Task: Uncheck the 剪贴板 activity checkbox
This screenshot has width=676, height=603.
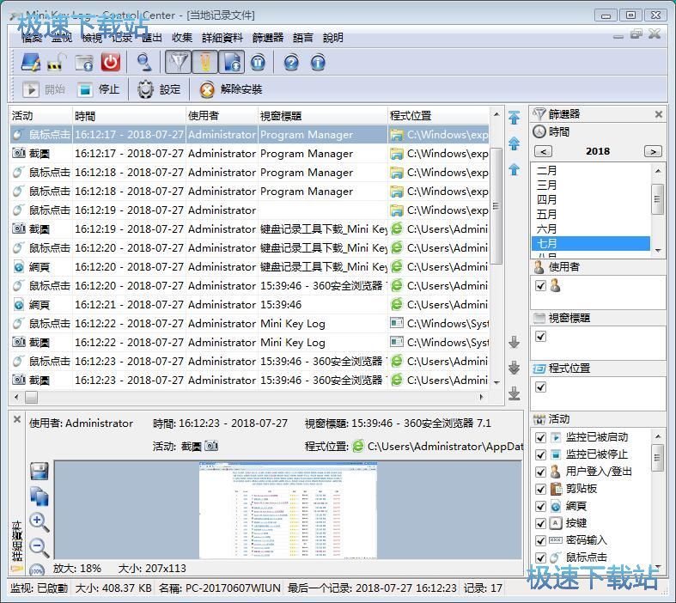Action: tap(540, 489)
